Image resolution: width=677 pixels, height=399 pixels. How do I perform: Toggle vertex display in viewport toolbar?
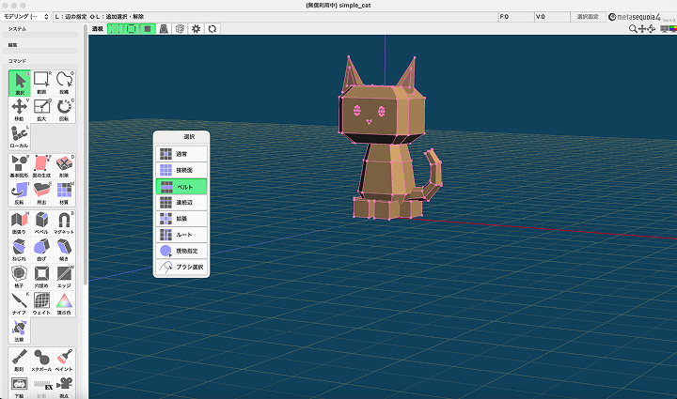click(116, 29)
